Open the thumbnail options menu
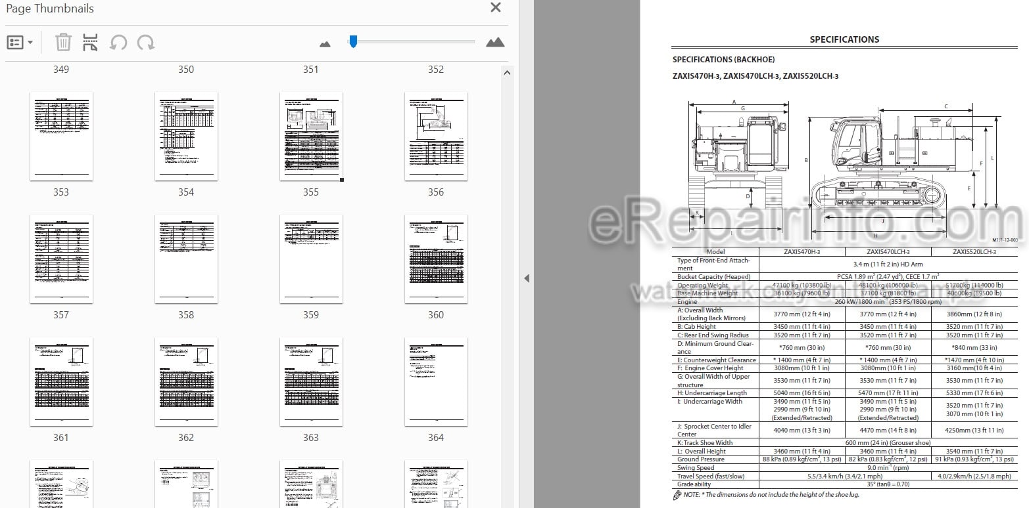 [x=20, y=43]
